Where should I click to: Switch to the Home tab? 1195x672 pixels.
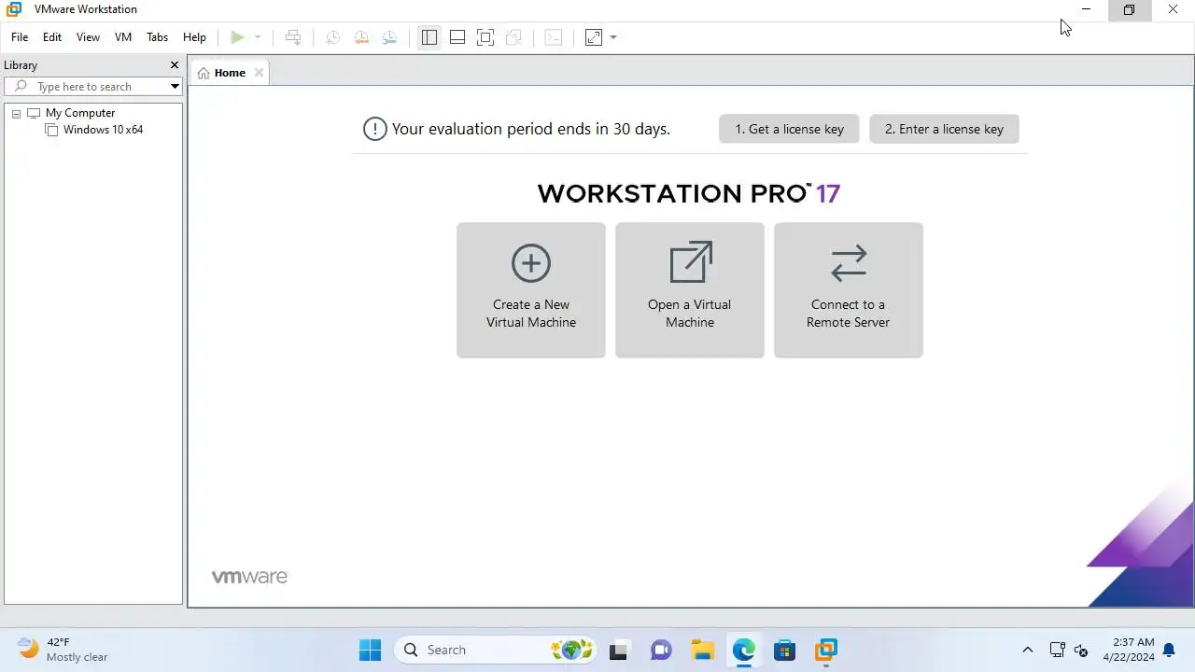(x=230, y=73)
